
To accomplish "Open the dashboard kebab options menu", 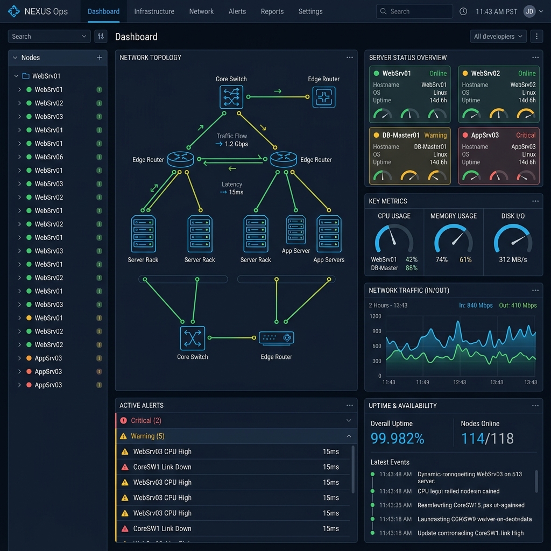I will [536, 37].
